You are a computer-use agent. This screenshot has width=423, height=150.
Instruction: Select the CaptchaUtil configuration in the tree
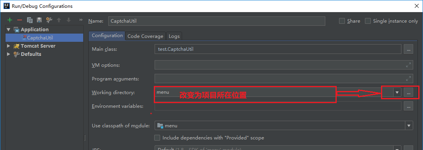click(44, 37)
